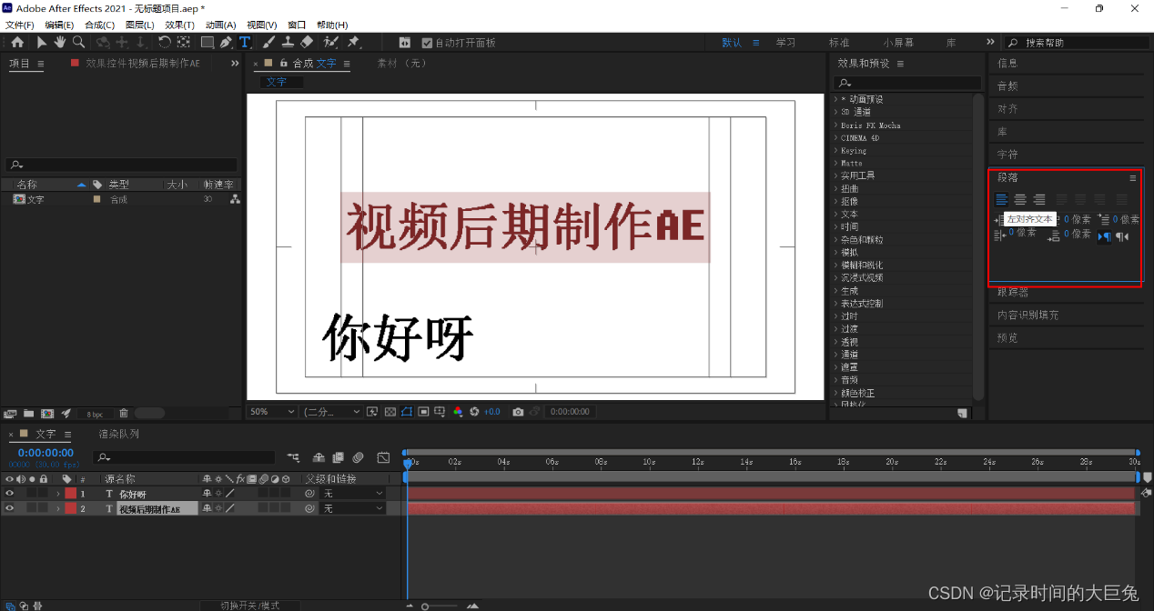Select the Rectangle shape tool
The height and width of the screenshot is (611, 1154).
tap(208, 43)
